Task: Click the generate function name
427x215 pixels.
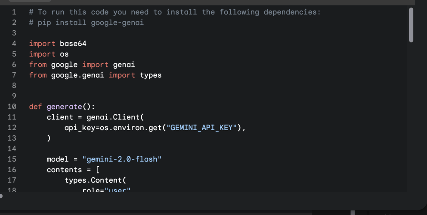Action: coord(64,107)
